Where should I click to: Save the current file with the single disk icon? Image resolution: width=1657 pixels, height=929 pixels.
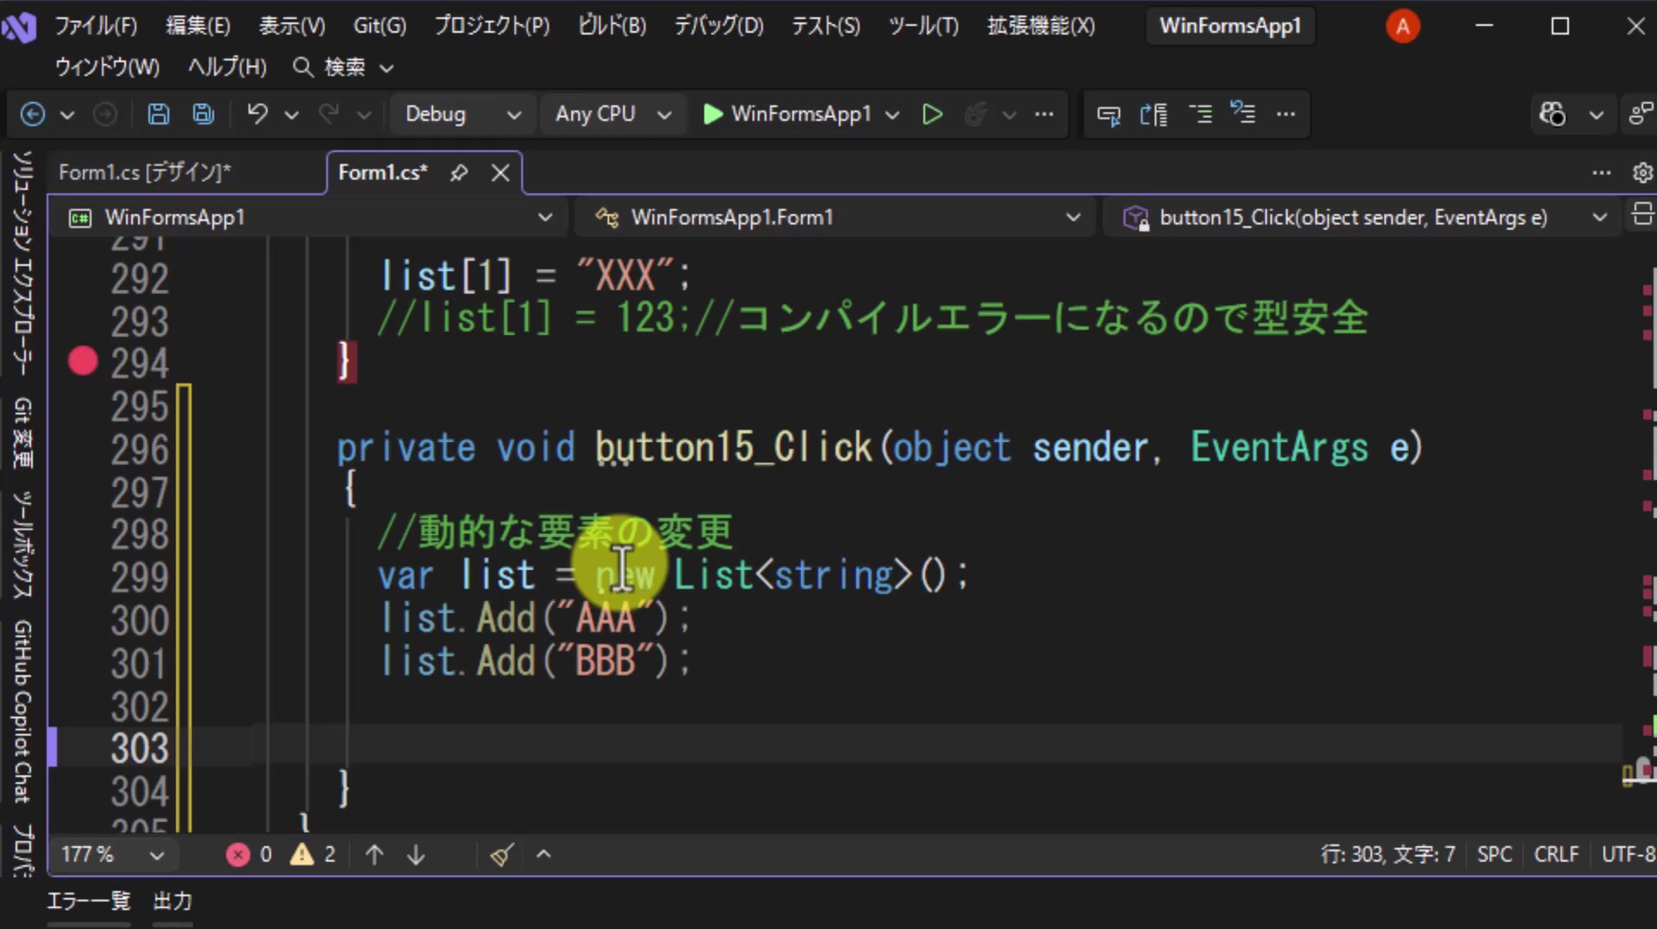[x=158, y=114]
